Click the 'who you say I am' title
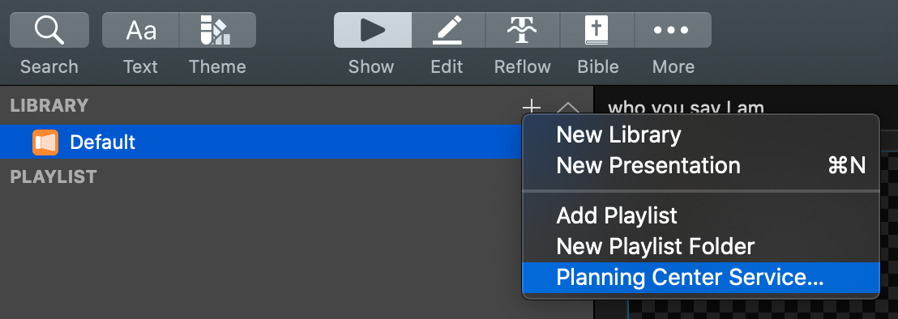Viewport: 898px width, 319px height. [686, 108]
